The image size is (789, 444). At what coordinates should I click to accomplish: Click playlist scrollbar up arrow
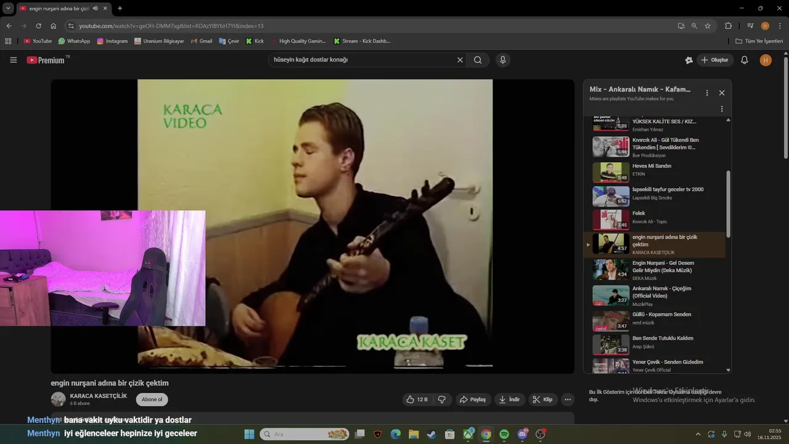(x=728, y=120)
